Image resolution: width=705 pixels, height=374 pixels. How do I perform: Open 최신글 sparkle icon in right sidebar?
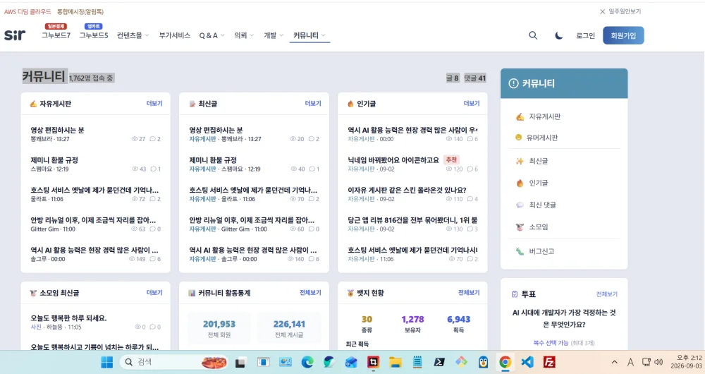click(x=520, y=161)
